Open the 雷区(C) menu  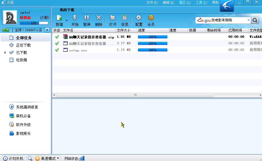(x=185, y=3)
